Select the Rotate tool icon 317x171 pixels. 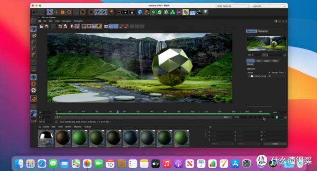click(69, 12)
